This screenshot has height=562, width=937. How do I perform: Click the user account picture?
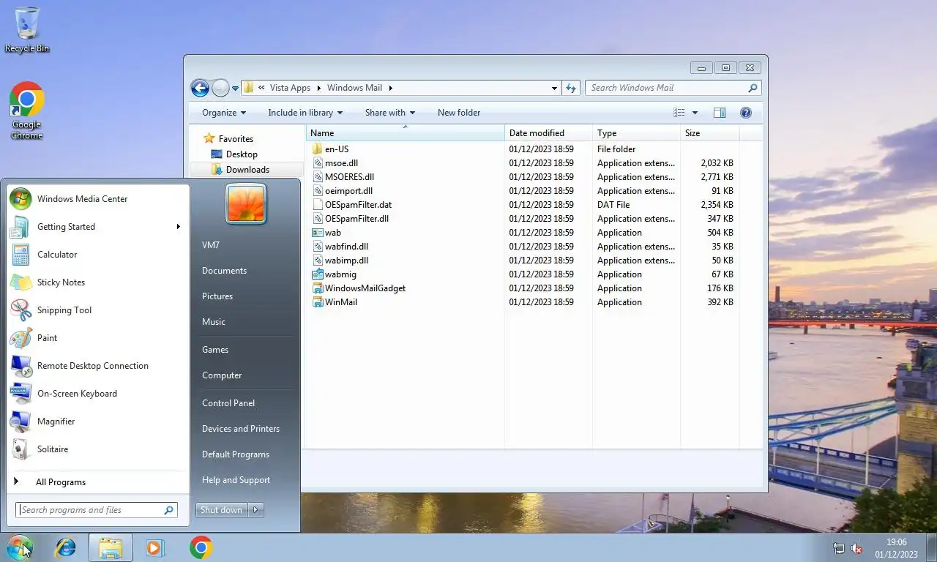point(246,203)
